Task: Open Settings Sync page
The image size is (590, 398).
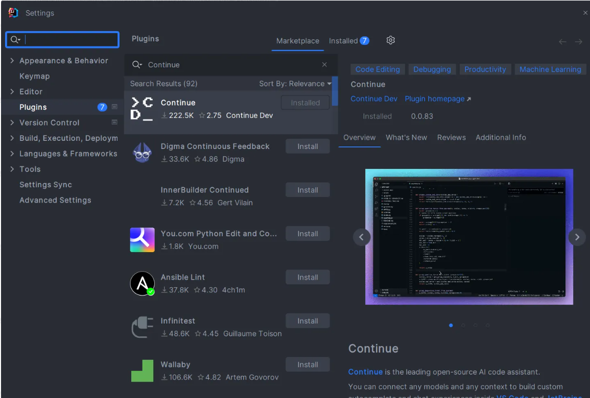Action: click(x=45, y=185)
